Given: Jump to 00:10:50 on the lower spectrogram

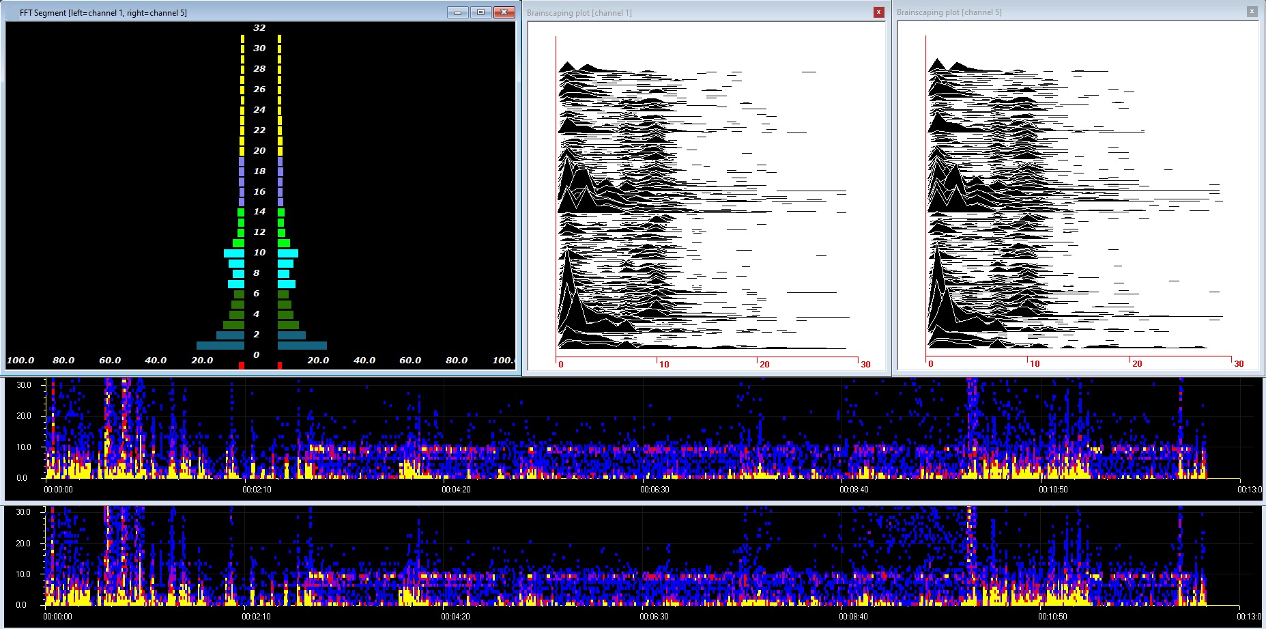Looking at the screenshot, I should (x=1052, y=616).
